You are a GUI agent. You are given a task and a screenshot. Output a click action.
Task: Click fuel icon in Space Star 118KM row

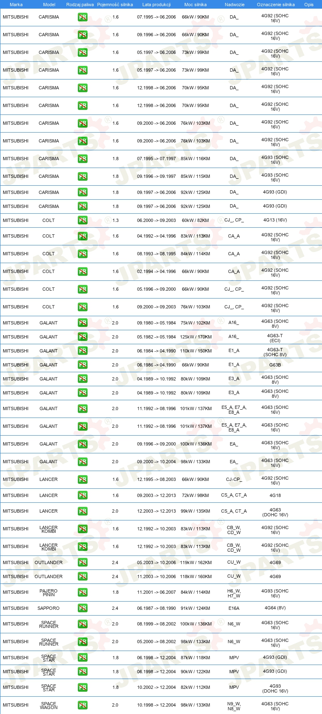(82, 658)
